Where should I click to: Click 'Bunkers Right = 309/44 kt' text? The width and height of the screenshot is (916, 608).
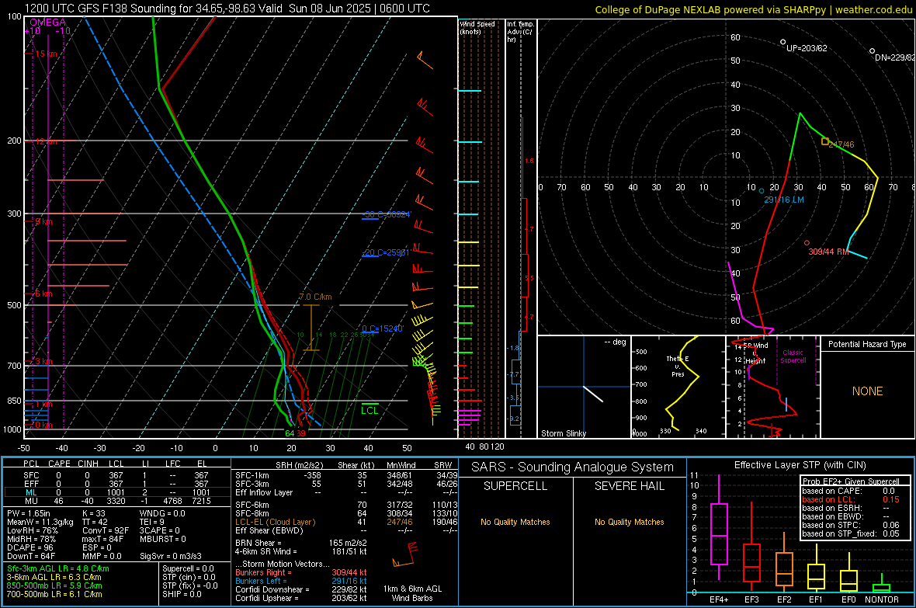(x=301, y=572)
